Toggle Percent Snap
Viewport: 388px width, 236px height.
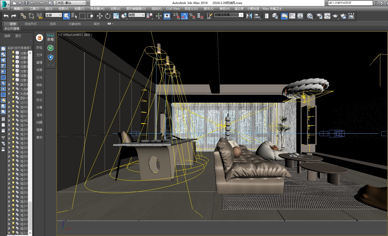(192, 16)
